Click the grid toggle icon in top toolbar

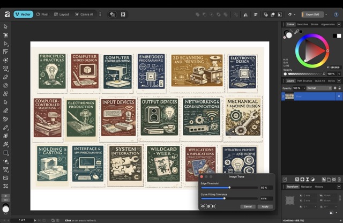pyautogui.click(x=123, y=14)
